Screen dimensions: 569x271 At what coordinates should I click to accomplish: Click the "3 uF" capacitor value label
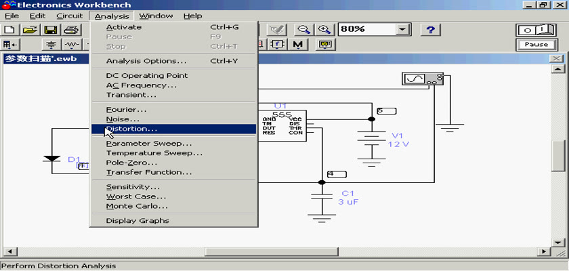pyautogui.click(x=348, y=202)
